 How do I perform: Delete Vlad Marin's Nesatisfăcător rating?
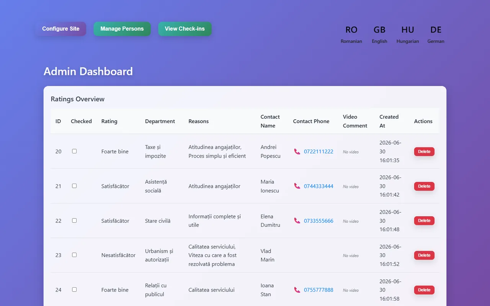[x=424, y=255]
